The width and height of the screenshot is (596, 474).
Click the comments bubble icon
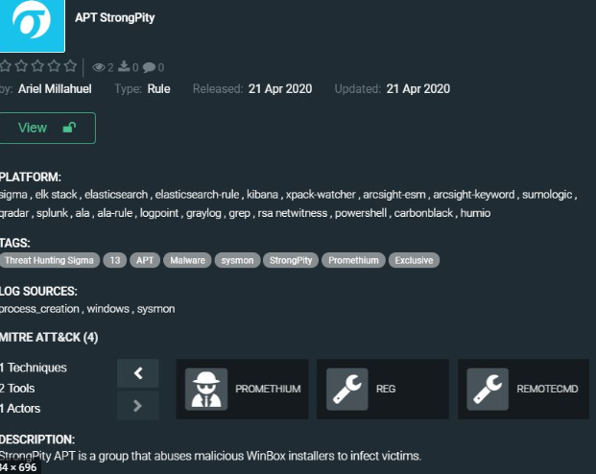point(148,67)
